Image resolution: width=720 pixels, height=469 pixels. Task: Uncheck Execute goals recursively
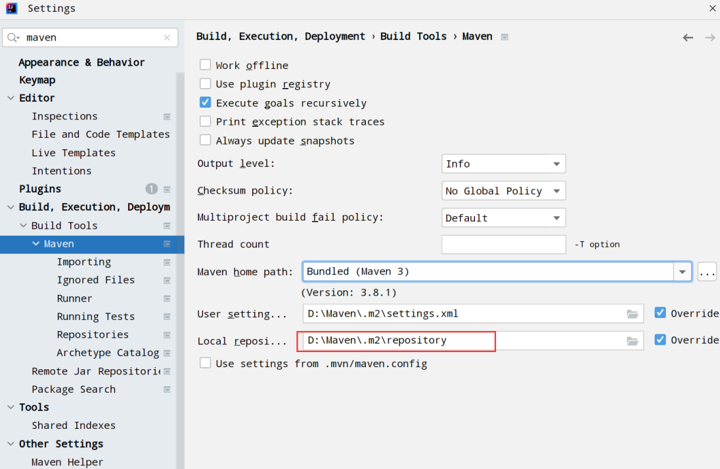point(205,102)
